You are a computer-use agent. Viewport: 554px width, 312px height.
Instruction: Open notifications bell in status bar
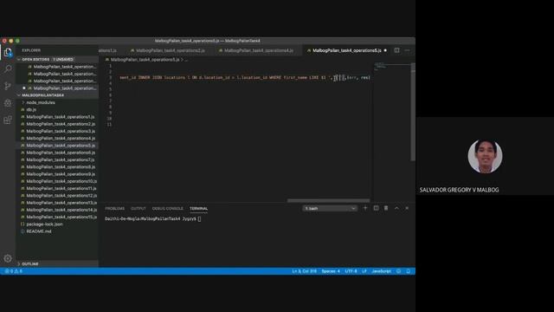pyautogui.click(x=409, y=271)
